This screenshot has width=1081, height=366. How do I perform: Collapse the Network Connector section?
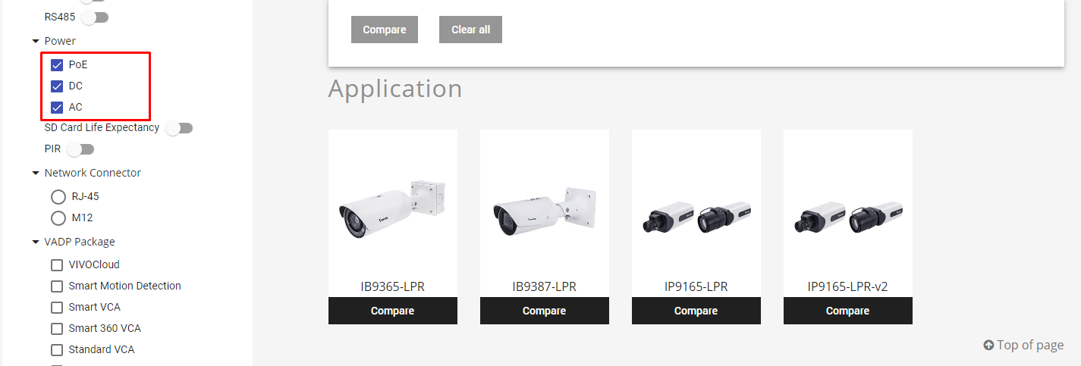36,173
